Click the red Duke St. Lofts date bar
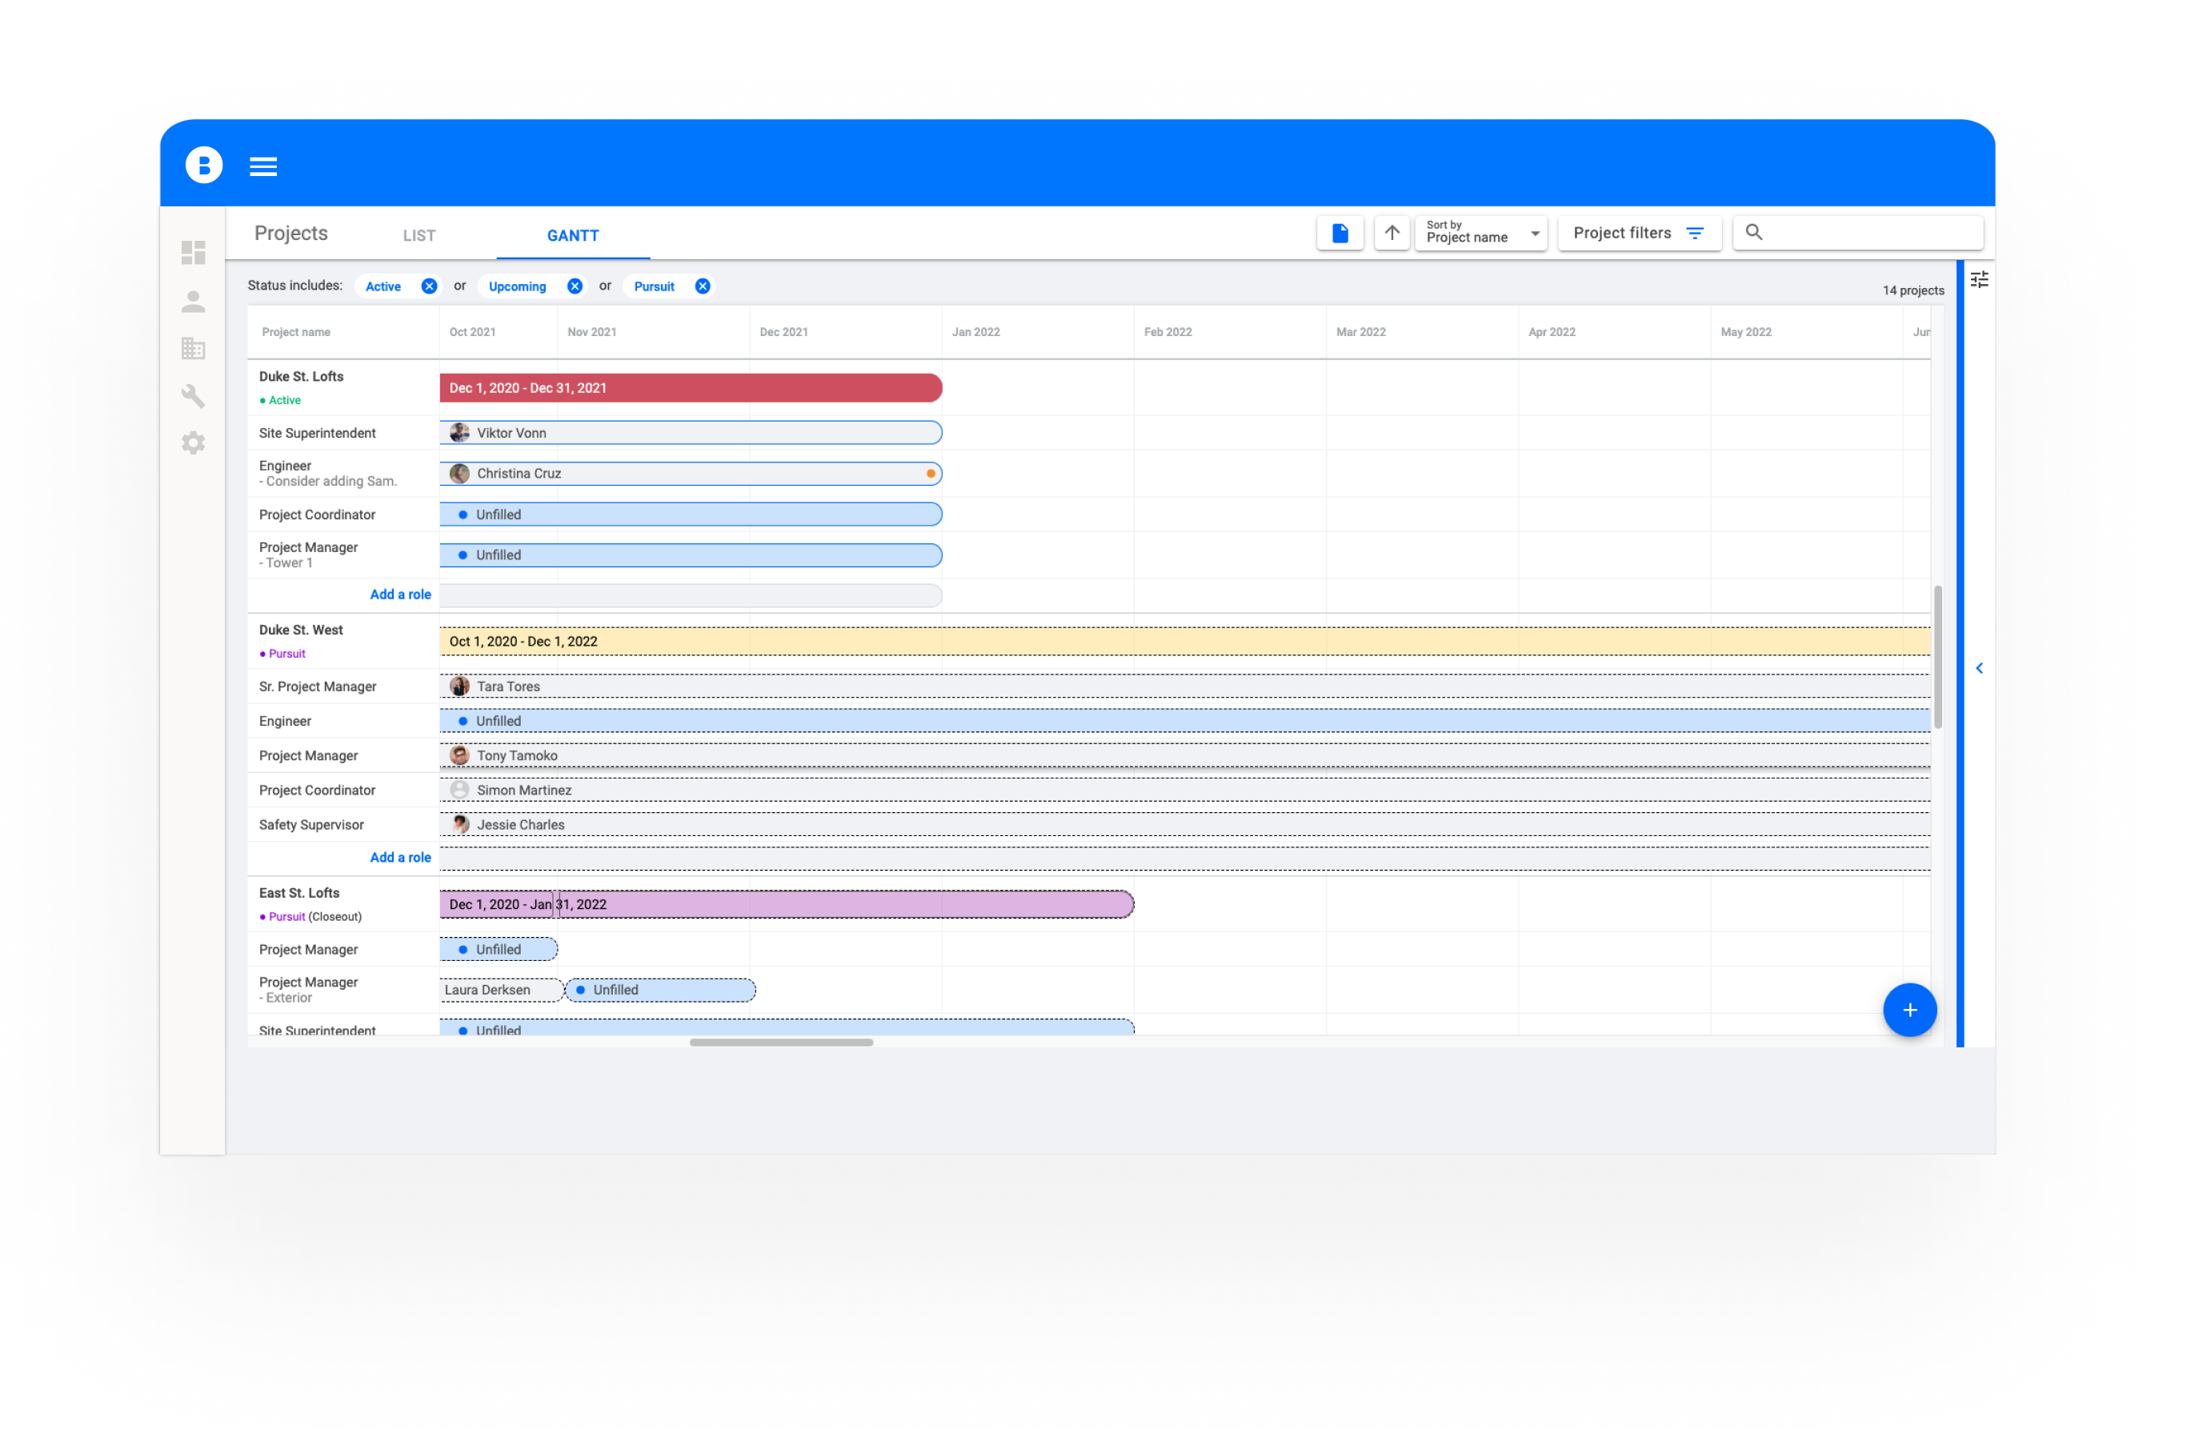Viewport: 2187px width, 1429px height. [x=690, y=388]
